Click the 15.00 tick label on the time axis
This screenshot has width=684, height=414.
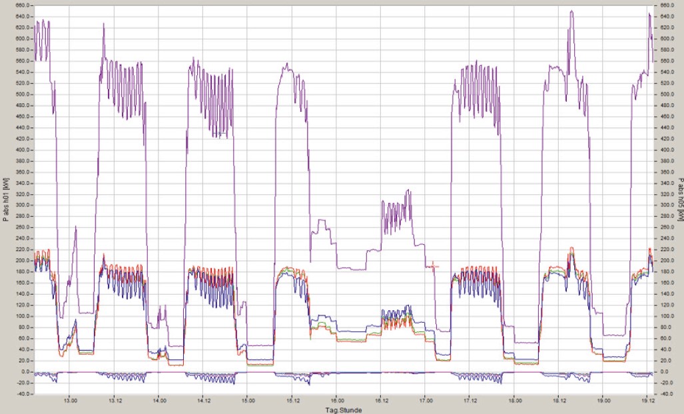[x=248, y=401]
